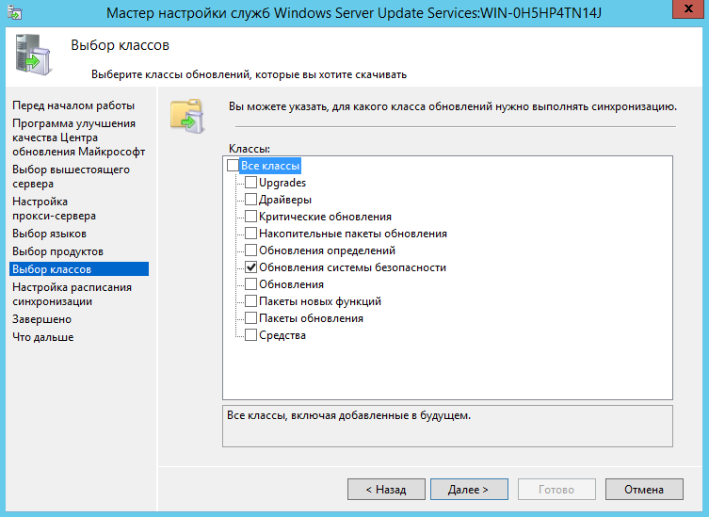The image size is (709, 517).
Task: Check Накопительные пакеты обновления
Action: coord(251,234)
